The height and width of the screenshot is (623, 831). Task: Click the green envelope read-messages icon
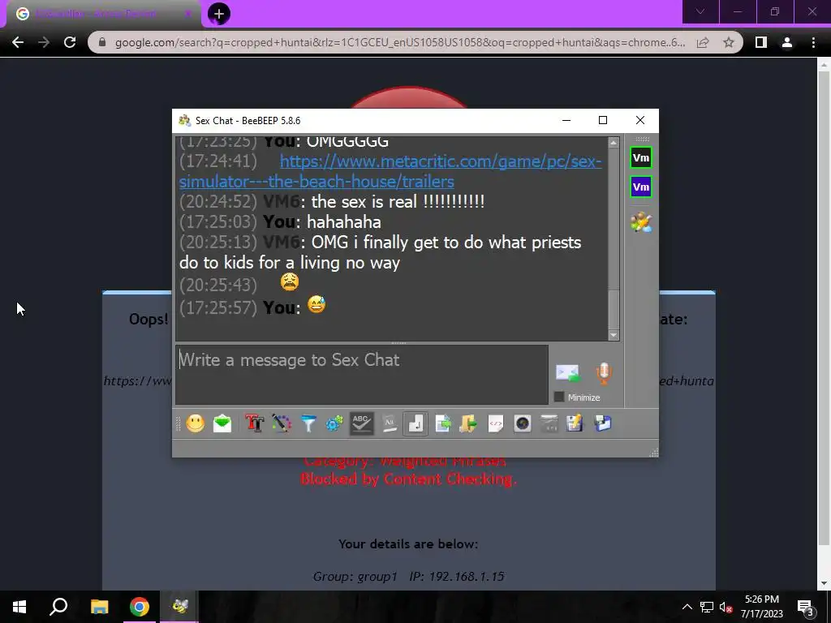[222, 423]
